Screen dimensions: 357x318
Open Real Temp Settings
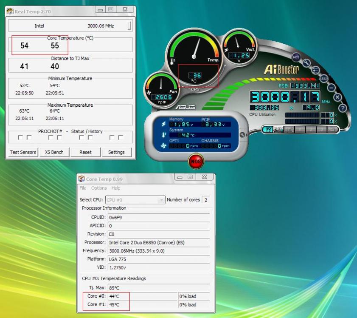(116, 152)
